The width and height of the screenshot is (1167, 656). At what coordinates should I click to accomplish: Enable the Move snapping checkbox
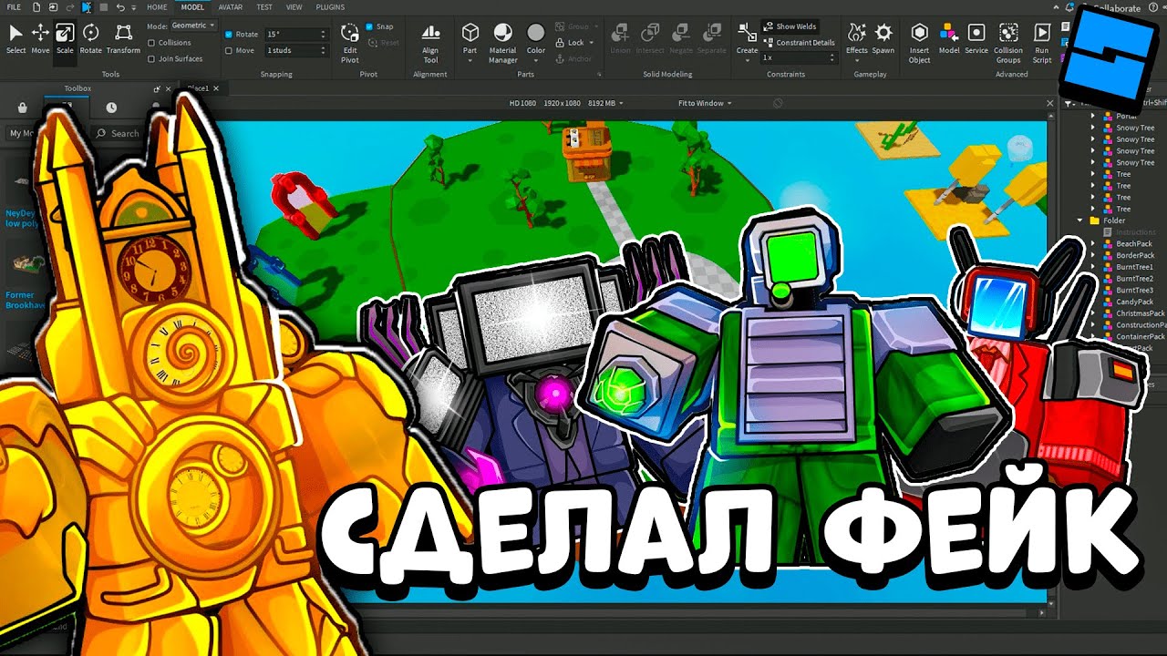[x=229, y=50]
